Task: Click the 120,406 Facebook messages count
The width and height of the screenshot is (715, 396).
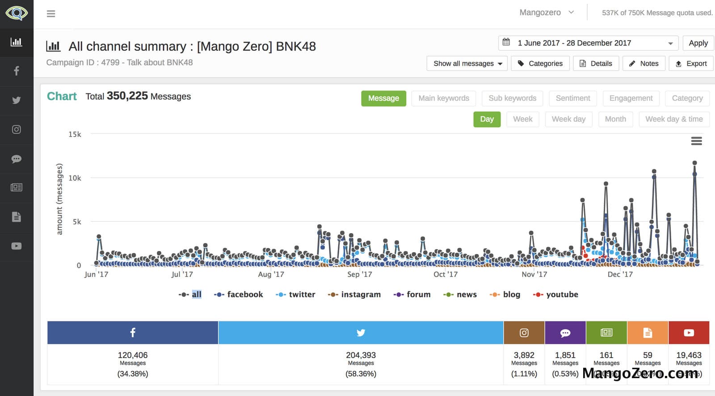Action: coord(133,355)
